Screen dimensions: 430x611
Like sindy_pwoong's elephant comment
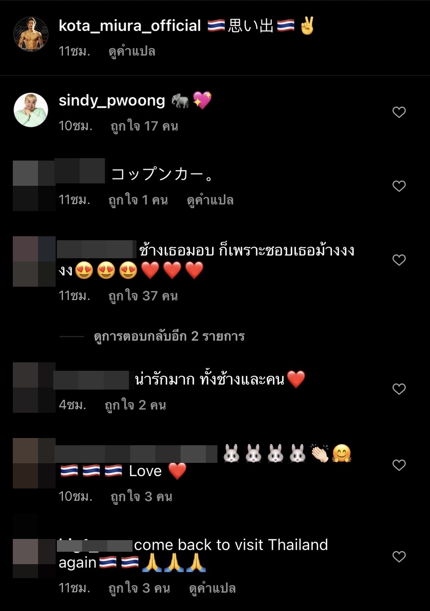pyautogui.click(x=399, y=112)
